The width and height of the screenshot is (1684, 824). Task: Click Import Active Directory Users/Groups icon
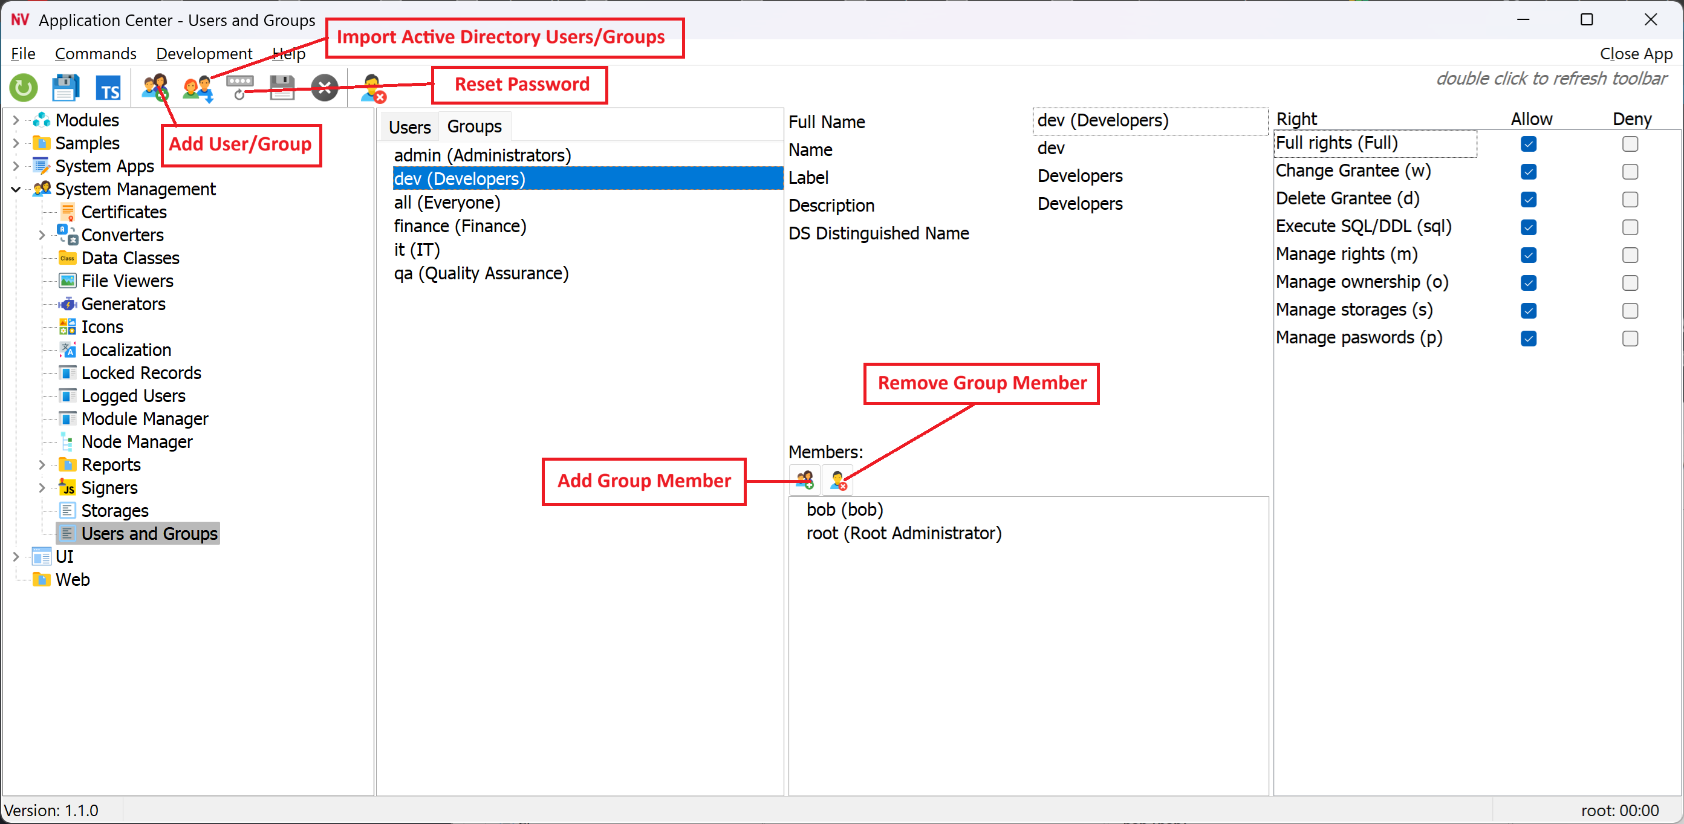click(197, 88)
